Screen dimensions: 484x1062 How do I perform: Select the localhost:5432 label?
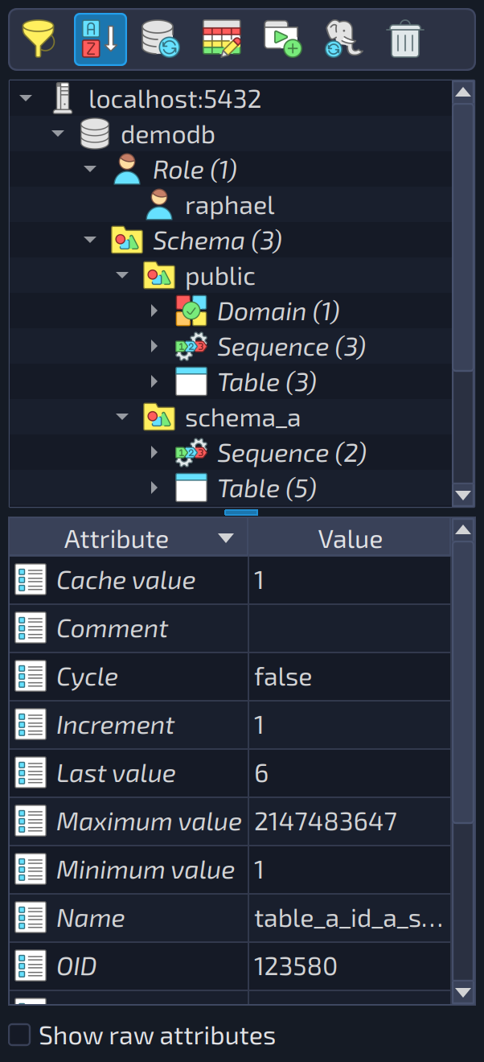click(x=175, y=99)
